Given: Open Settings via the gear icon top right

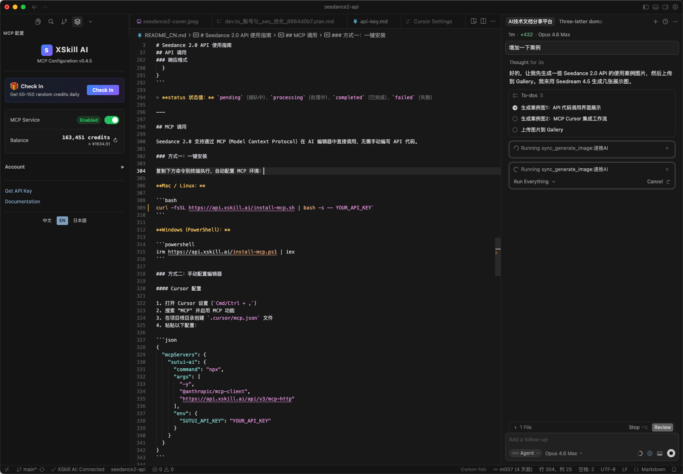Looking at the screenshot, I should (x=676, y=7).
